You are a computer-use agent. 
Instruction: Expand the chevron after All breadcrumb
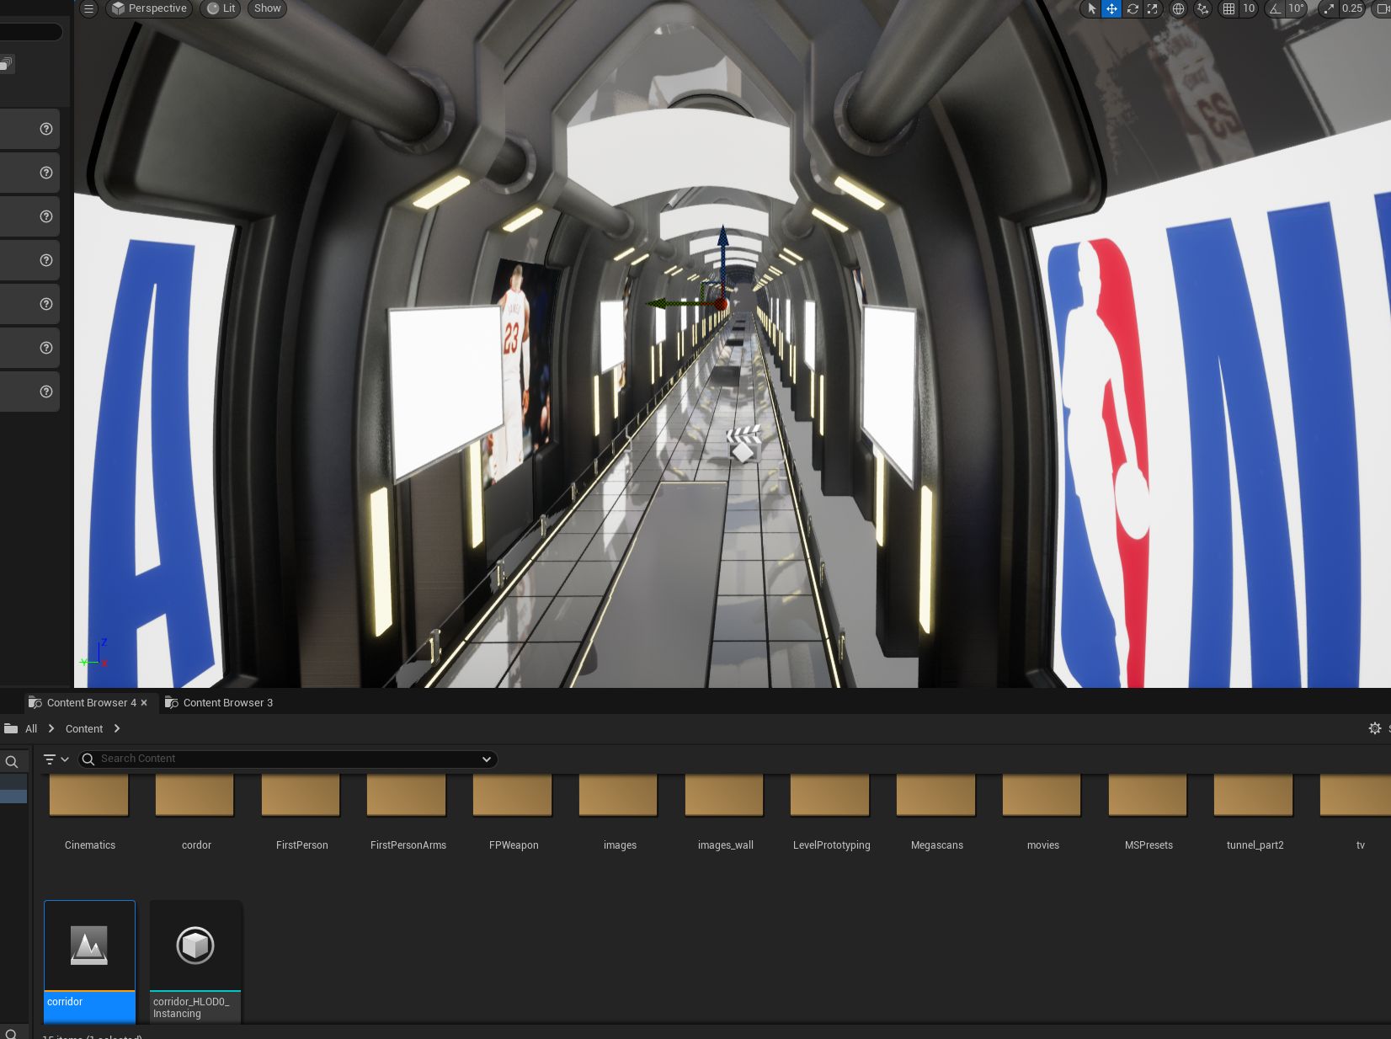pyautogui.click(x=51, y=729)
